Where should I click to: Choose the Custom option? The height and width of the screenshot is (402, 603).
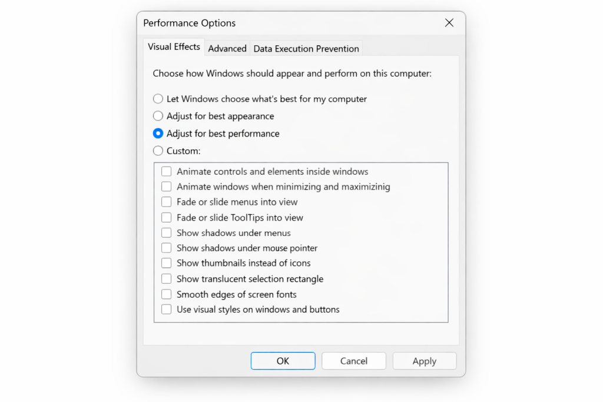(158, 151)
